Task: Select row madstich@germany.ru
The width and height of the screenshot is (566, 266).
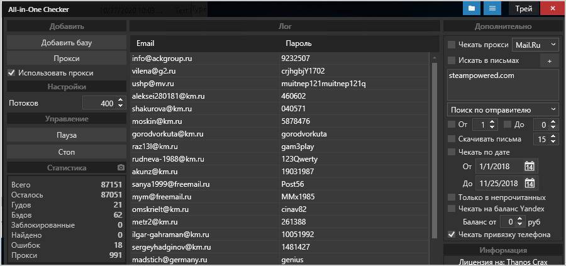Action: [279, 260]
